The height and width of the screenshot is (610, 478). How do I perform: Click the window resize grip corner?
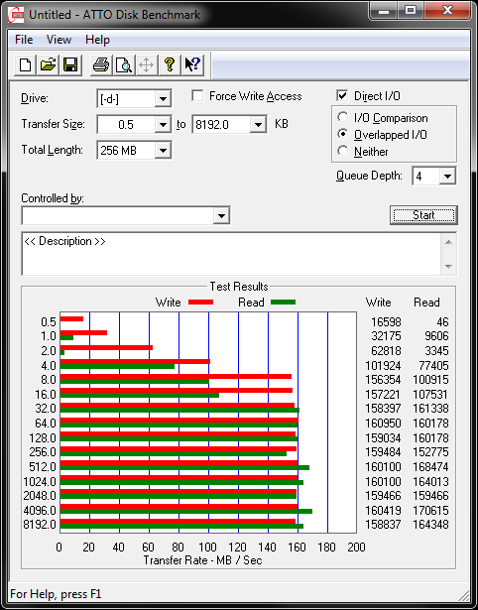pos(464,595)
